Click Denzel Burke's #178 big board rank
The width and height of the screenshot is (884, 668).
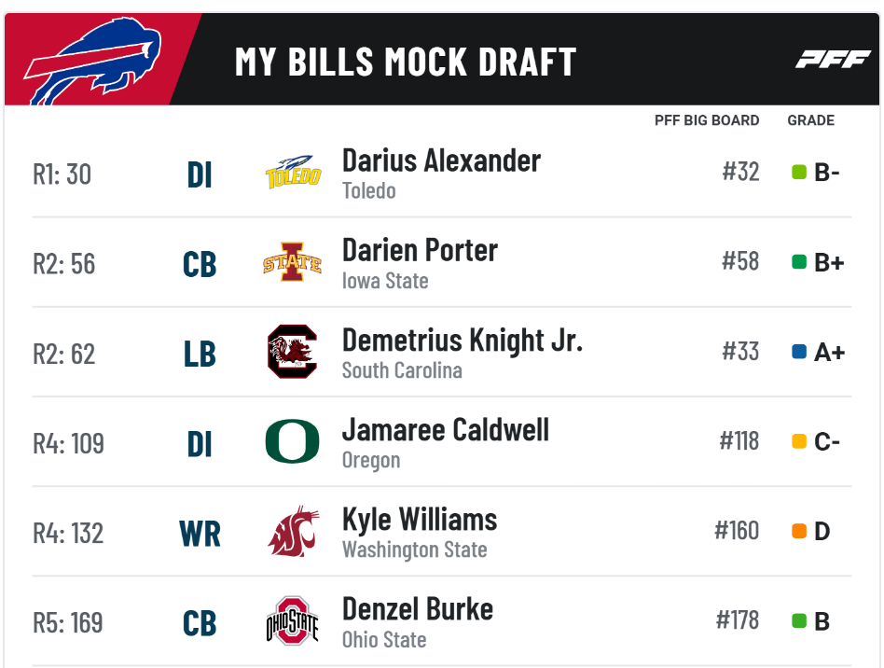738,620
